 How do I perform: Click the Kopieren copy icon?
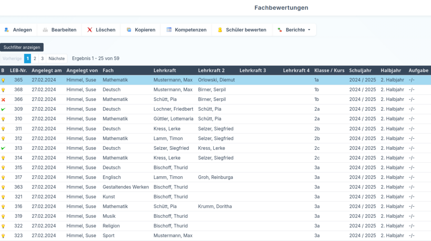129,30
